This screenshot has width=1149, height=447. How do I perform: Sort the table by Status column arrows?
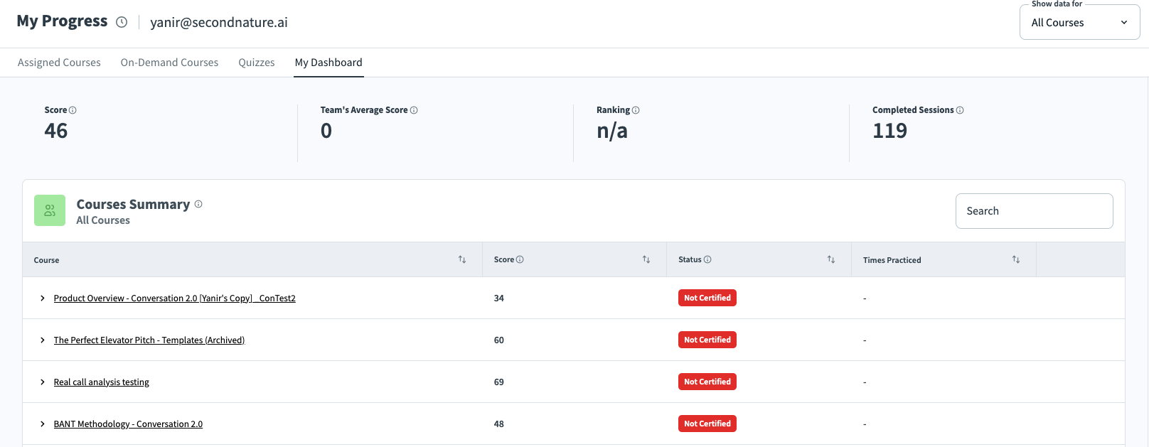point(831,259)
